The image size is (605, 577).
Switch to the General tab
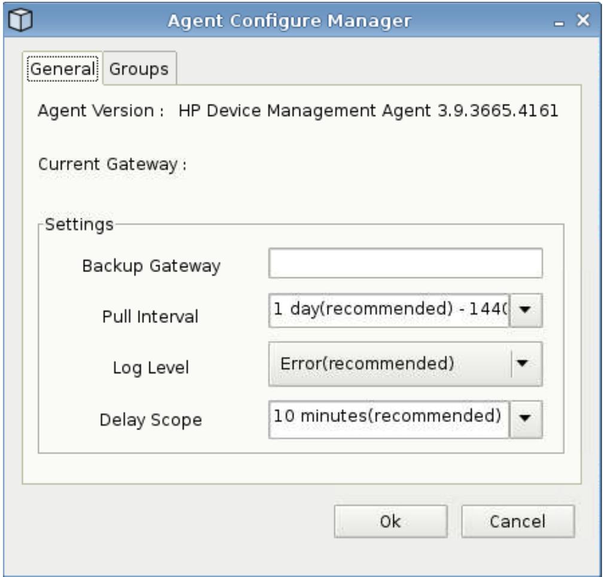coord(63,69)
